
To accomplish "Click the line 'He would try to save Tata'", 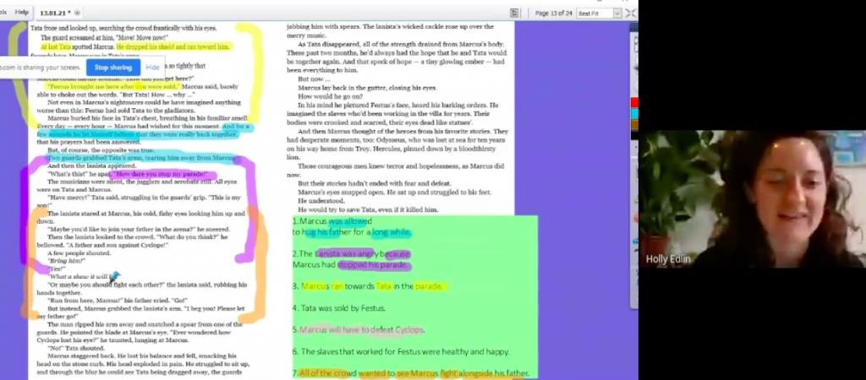I will (368, 209).
